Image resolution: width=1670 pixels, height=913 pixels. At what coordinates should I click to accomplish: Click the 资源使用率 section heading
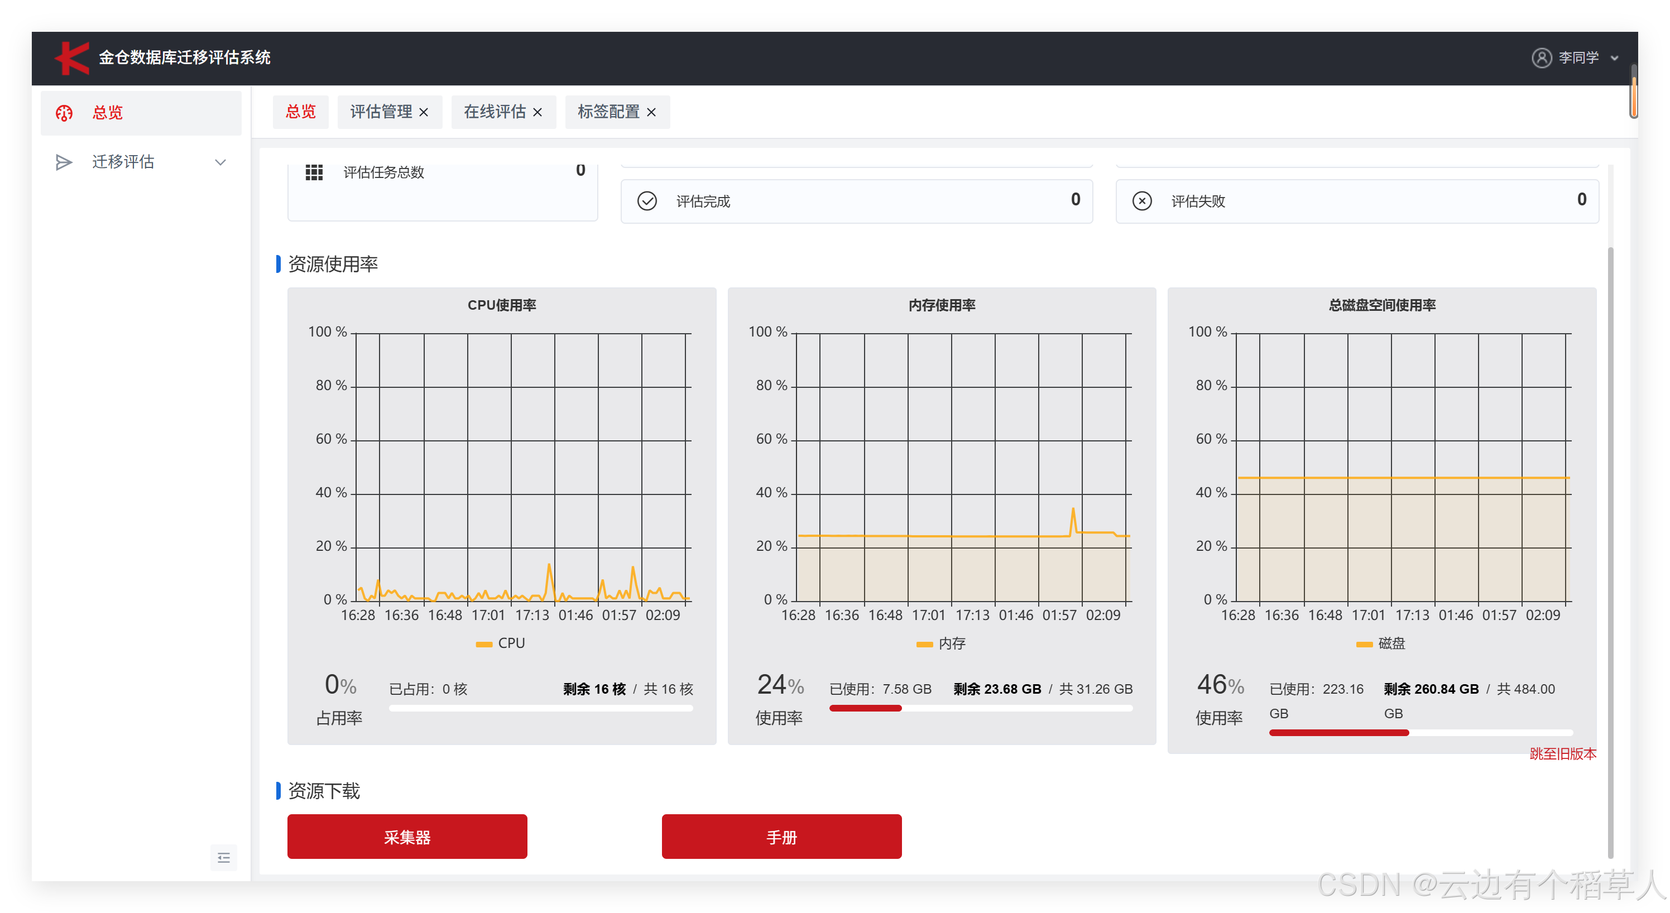point(333,264)
